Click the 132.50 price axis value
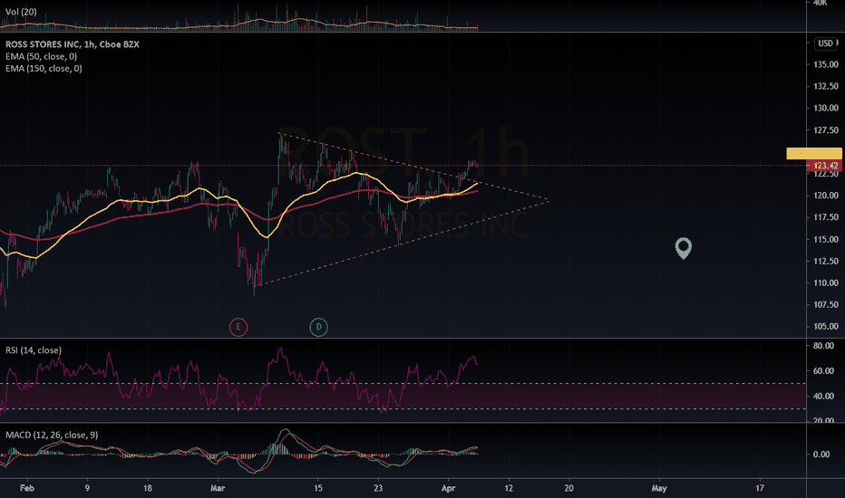The image size is (845, 498). pos(826,86)
